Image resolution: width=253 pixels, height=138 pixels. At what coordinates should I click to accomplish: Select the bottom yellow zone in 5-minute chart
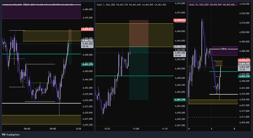point(41,120)
